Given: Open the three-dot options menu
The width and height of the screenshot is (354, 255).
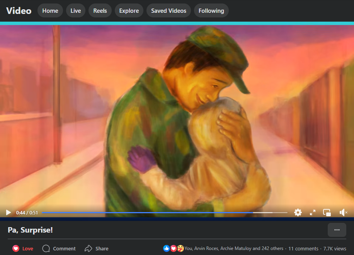Looking at the screenshot, I should click(337, 230).
